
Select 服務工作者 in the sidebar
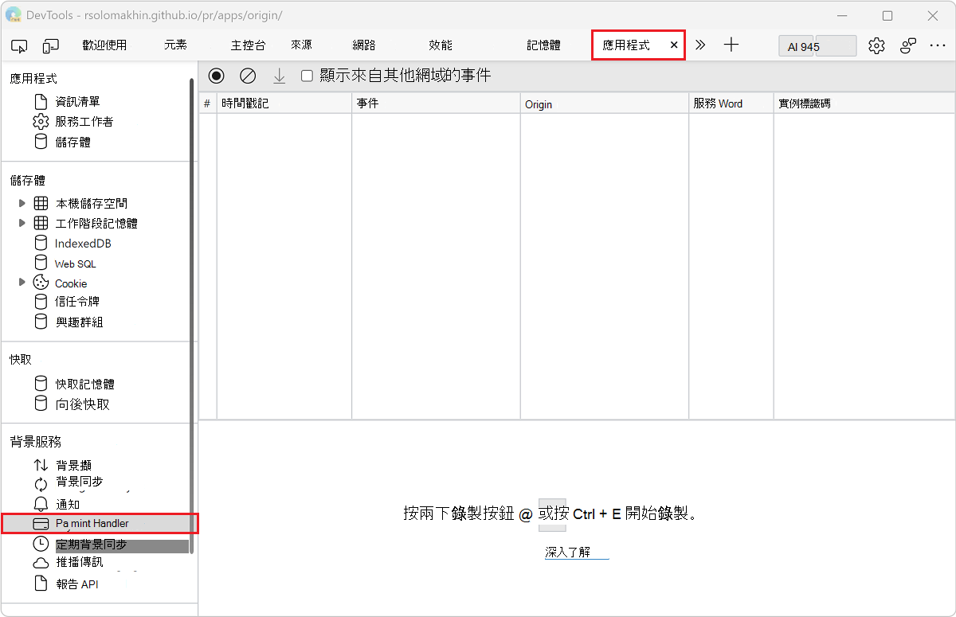click(84, 122)
